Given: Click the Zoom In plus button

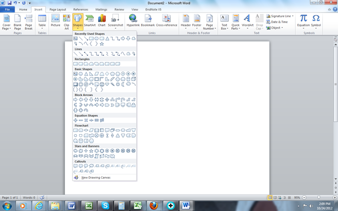Looking at the screenshot, I should 335,197.
